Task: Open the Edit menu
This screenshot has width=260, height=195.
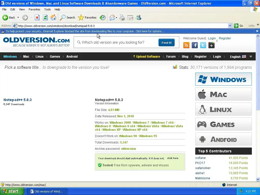Action: tap(13, 9)
